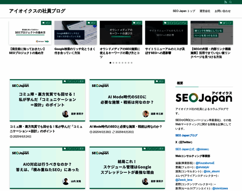
Task: Click SEO tag on AI Mode card
Action: [160, 81]
